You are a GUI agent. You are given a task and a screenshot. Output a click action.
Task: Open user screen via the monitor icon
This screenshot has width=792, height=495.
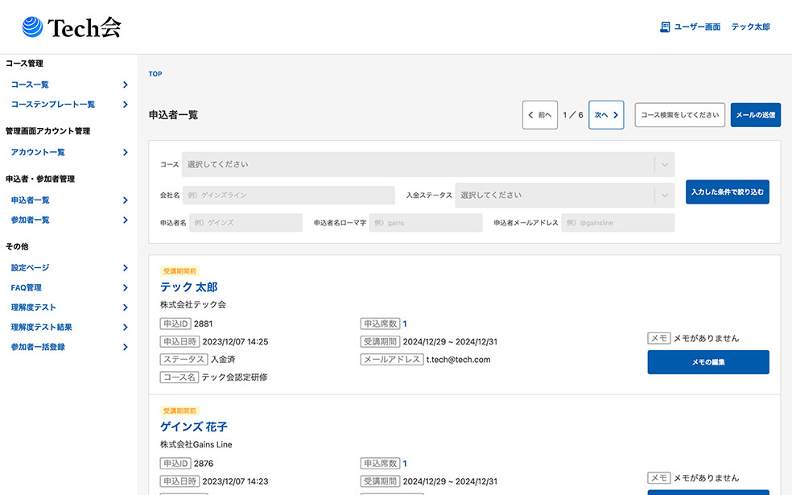coord(665,26)
